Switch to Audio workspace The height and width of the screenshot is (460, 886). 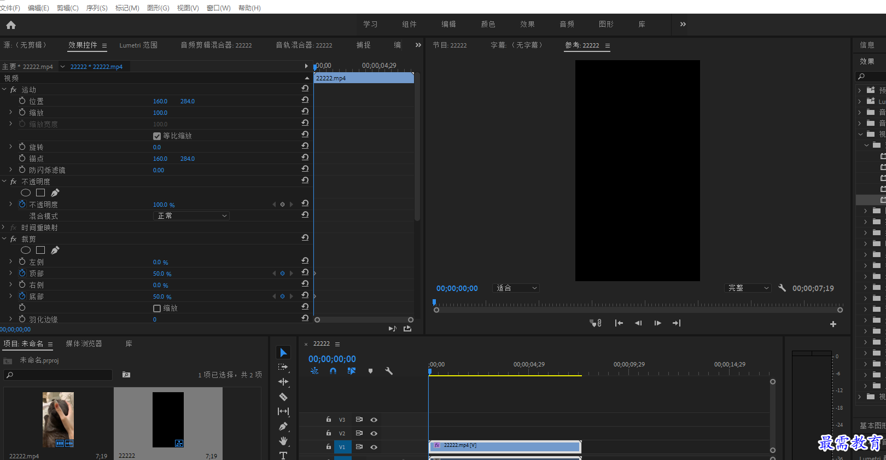(x=567, y=25)
